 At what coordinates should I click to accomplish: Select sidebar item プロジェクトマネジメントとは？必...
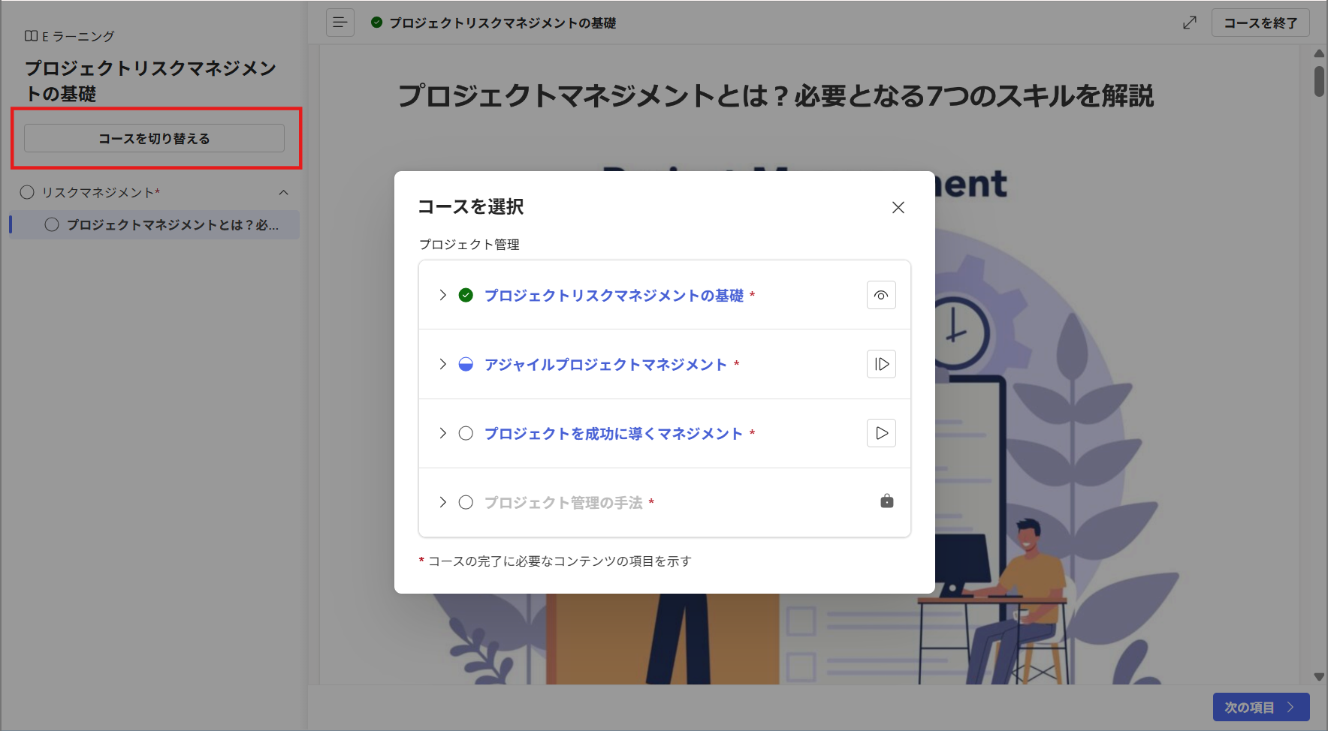pyautogui.click(x=155, y=224)
